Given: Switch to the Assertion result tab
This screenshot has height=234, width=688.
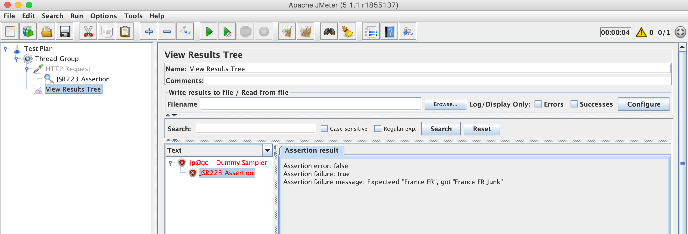Looking at the screenshot, I should tap(312, 150).
